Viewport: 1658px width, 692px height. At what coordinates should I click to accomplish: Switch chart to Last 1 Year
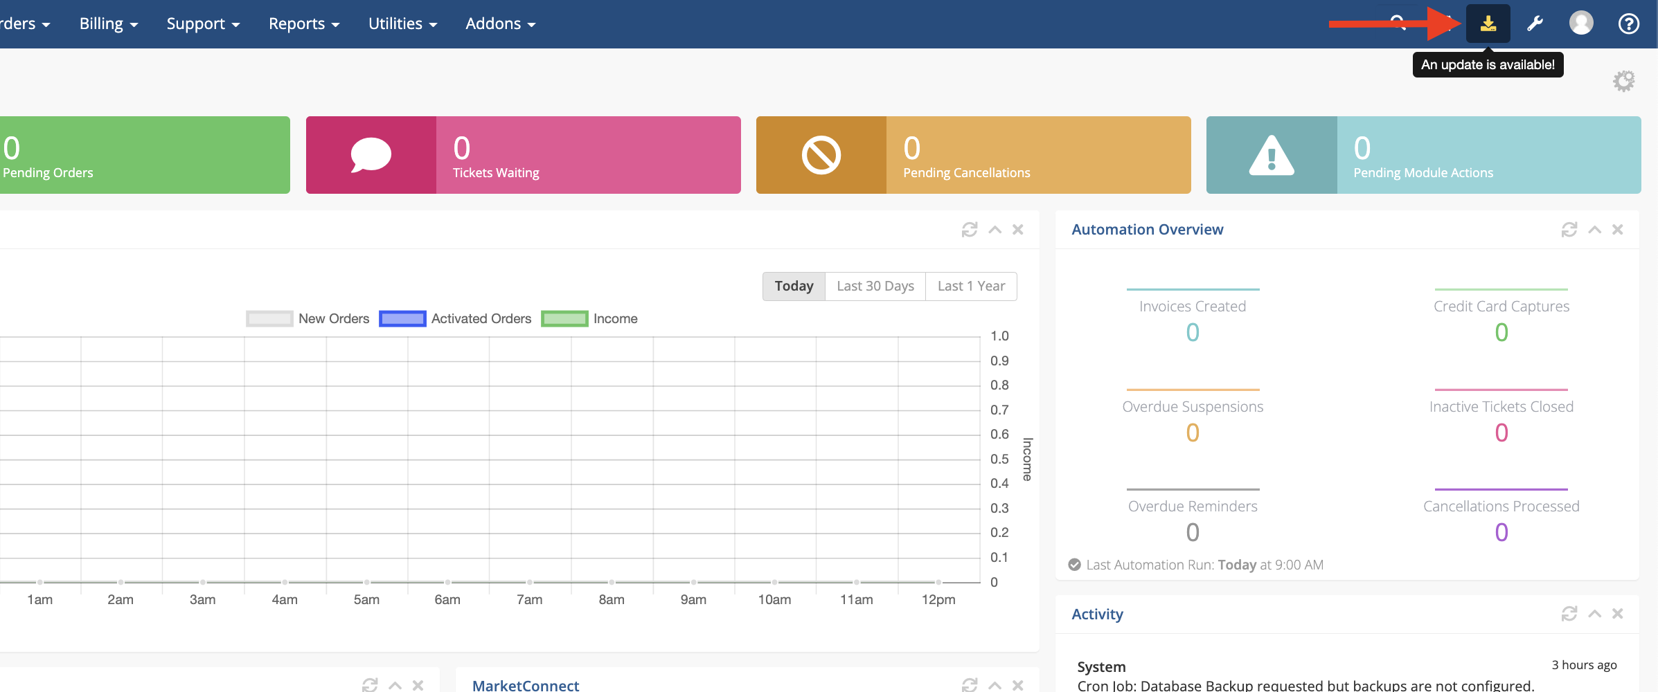(971, 286)
